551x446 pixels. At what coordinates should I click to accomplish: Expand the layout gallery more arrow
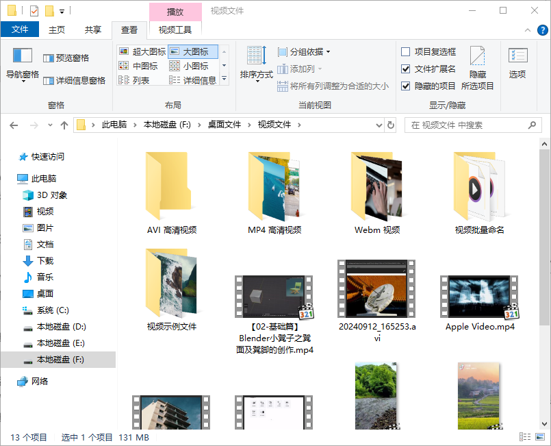pyautogui.click(x=225, y=79)
